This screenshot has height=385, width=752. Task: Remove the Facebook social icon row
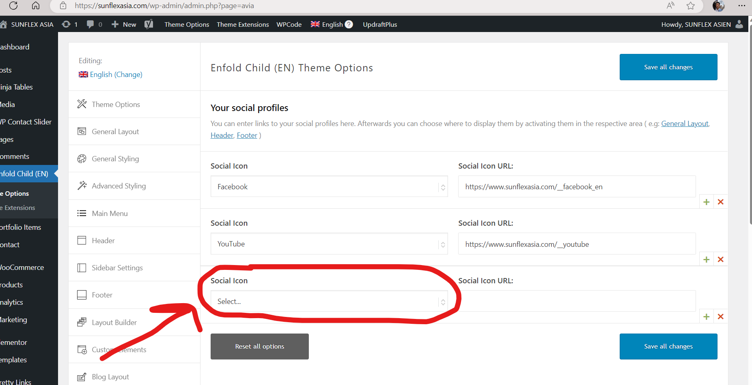721,202
